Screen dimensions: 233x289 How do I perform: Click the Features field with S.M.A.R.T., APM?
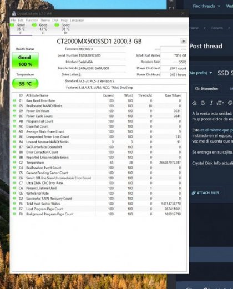coord(132,88)
